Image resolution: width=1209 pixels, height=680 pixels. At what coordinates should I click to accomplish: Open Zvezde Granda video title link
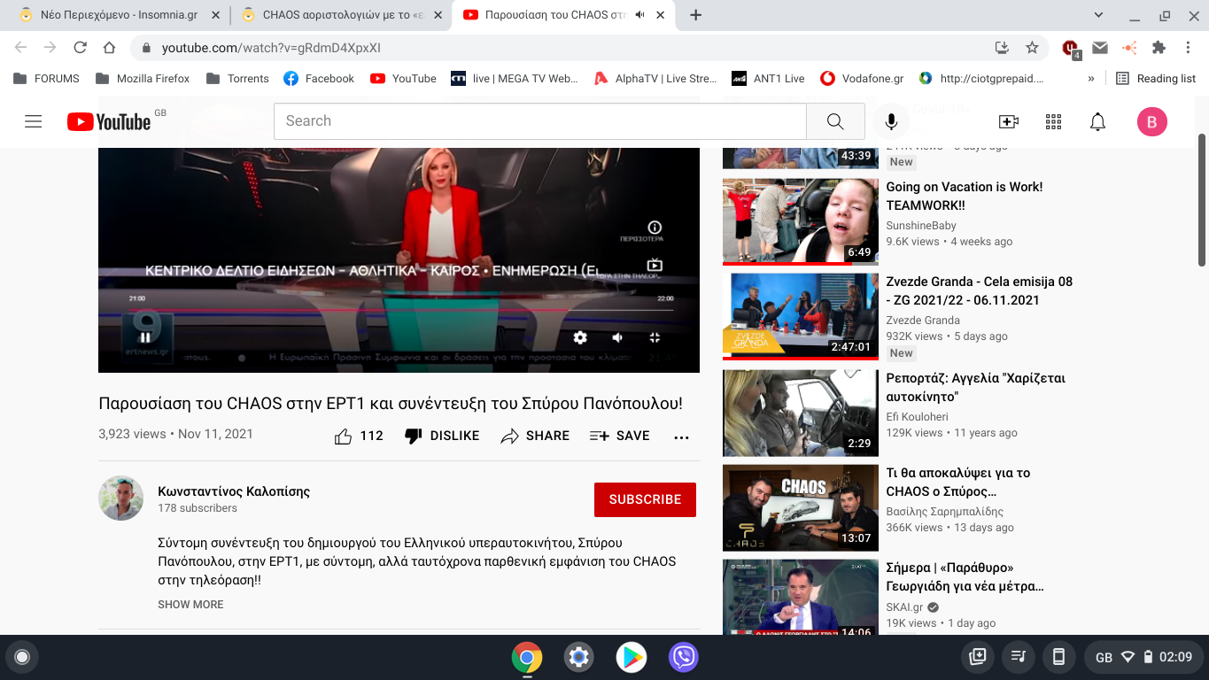tap(980, 290)
